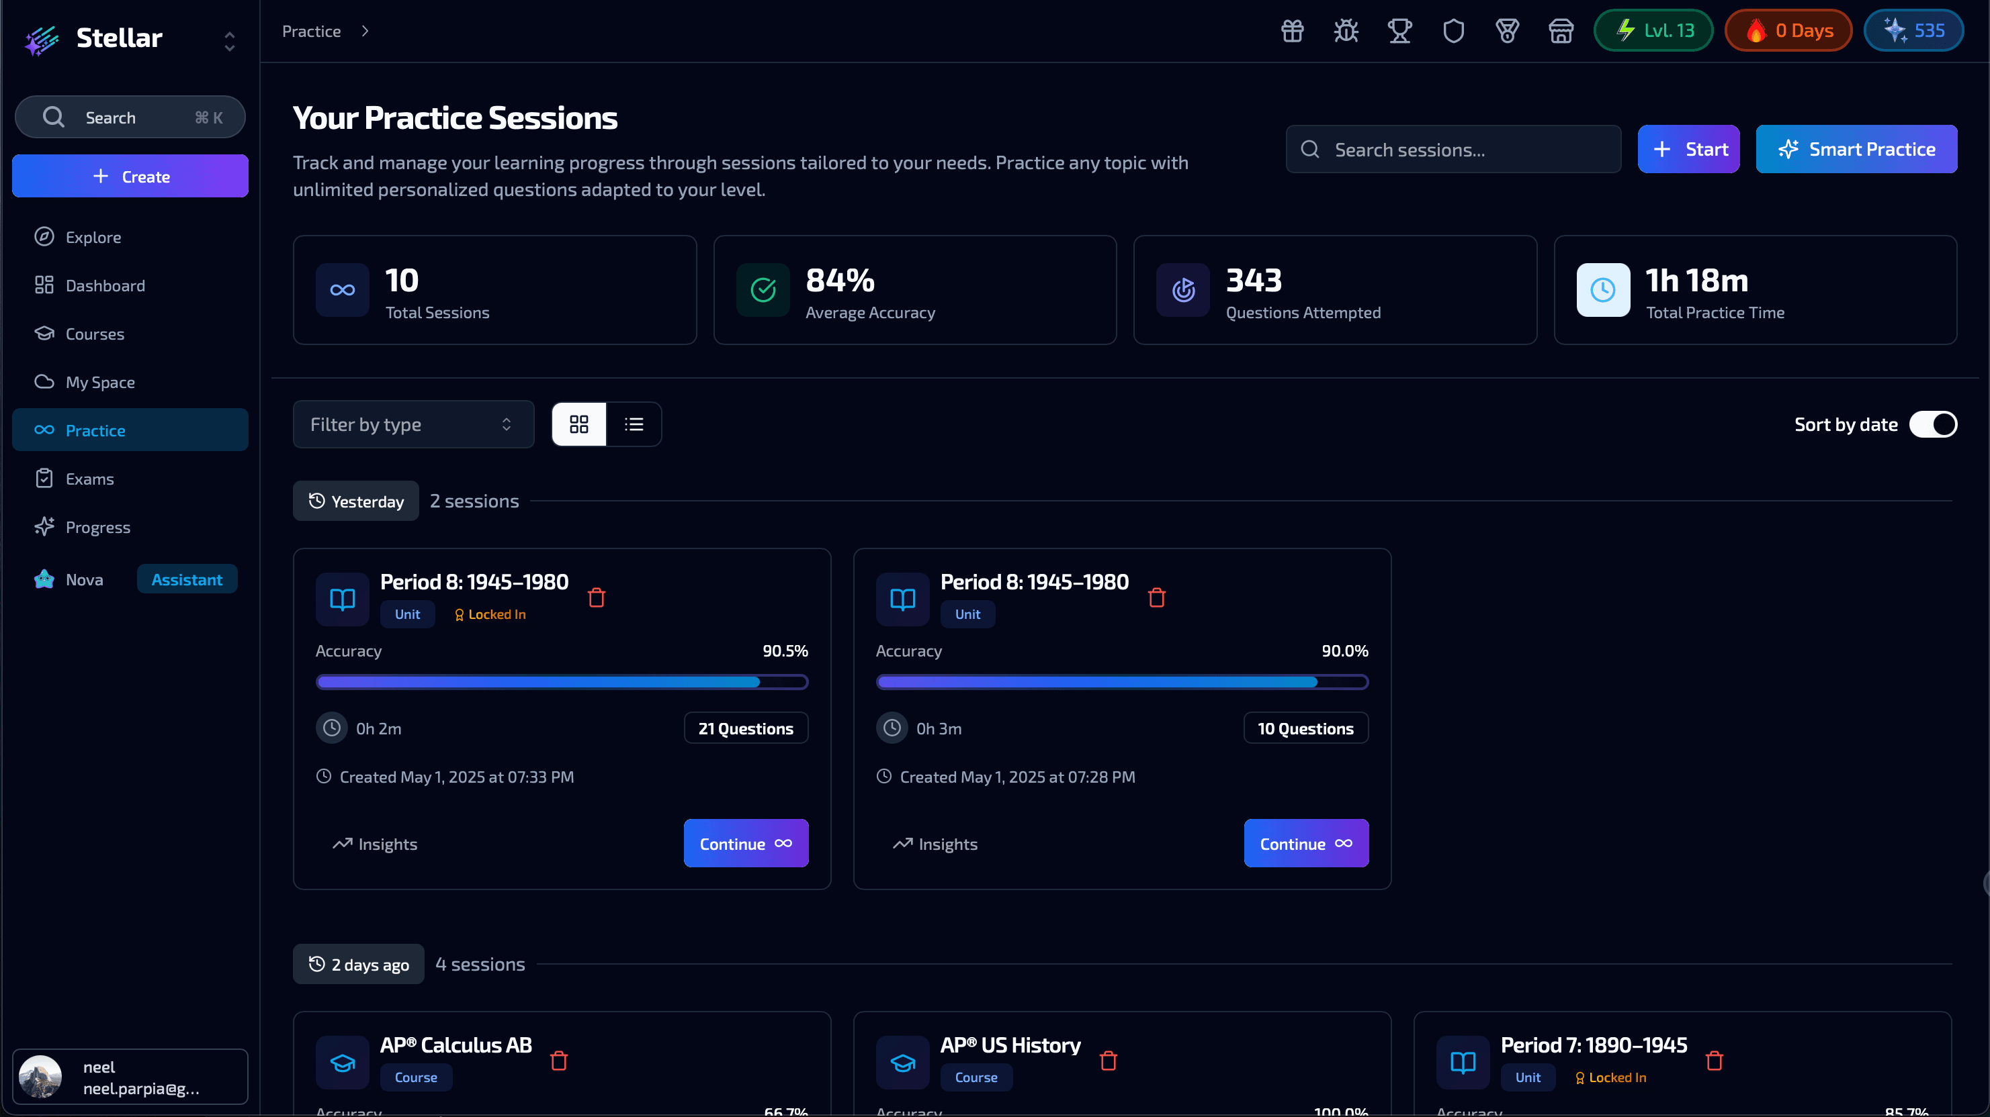Switch to list view layout
Image resolution: width=1990 pixels, height=1117 pixels.
(x=634, y=424)
